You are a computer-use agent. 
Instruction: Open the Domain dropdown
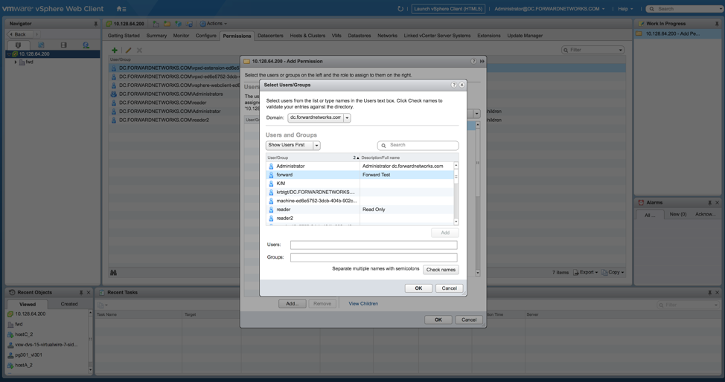(x=347, y=117)
